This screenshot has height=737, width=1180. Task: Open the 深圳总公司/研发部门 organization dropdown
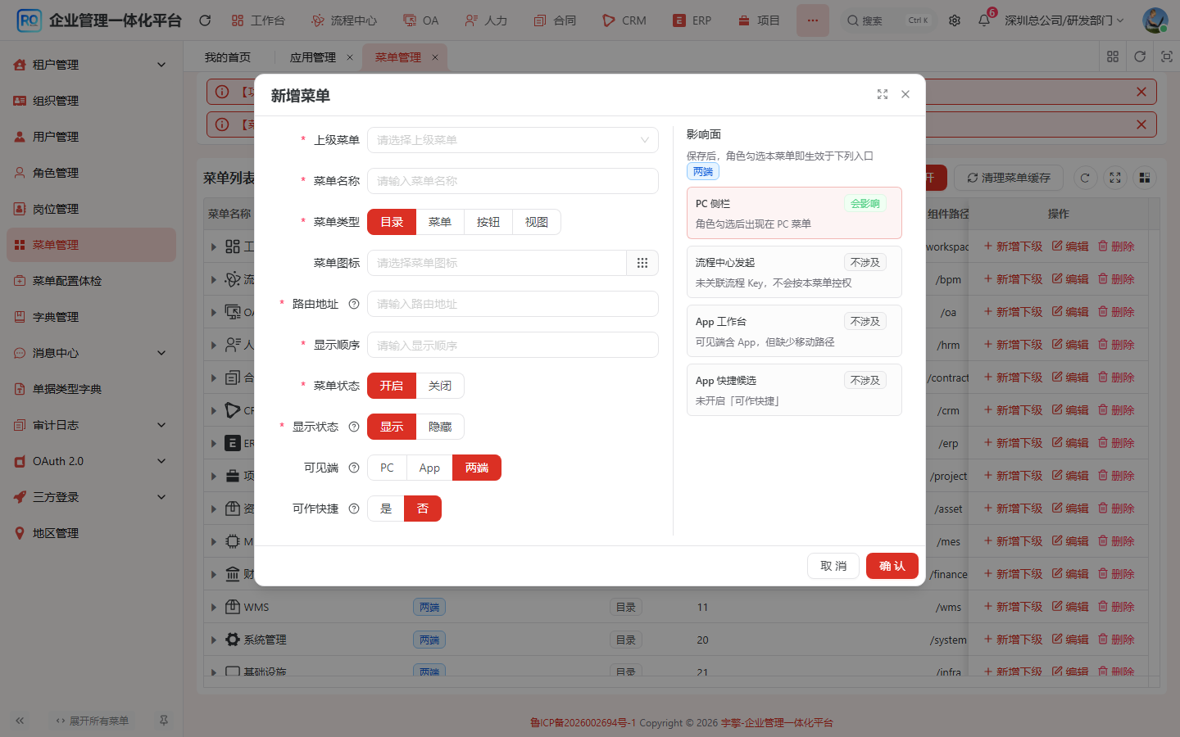point(1064,20)
